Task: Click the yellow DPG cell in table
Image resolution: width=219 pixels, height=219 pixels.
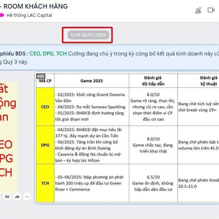Action: [45, 145]
